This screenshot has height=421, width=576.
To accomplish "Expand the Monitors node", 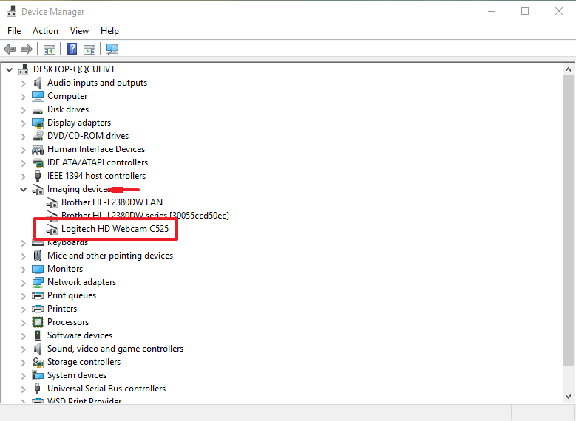I will pyautogui.click(x=24, y=270).
